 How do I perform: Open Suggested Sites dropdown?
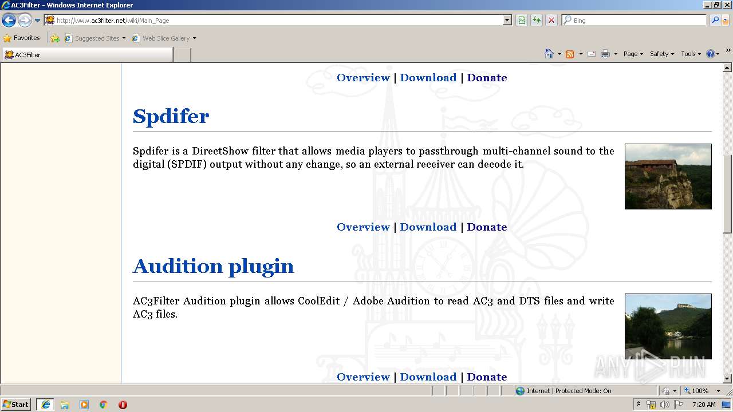[x=94, y=38]
